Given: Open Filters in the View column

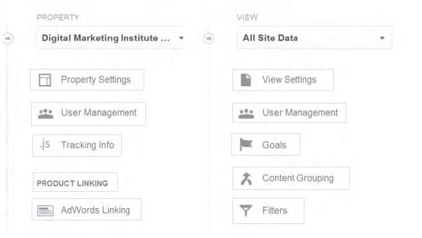Looking at the screenshot, I should (268, 211).
